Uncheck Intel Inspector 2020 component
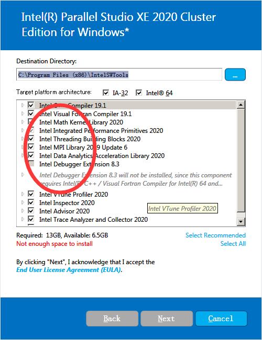 click(31, 202)
